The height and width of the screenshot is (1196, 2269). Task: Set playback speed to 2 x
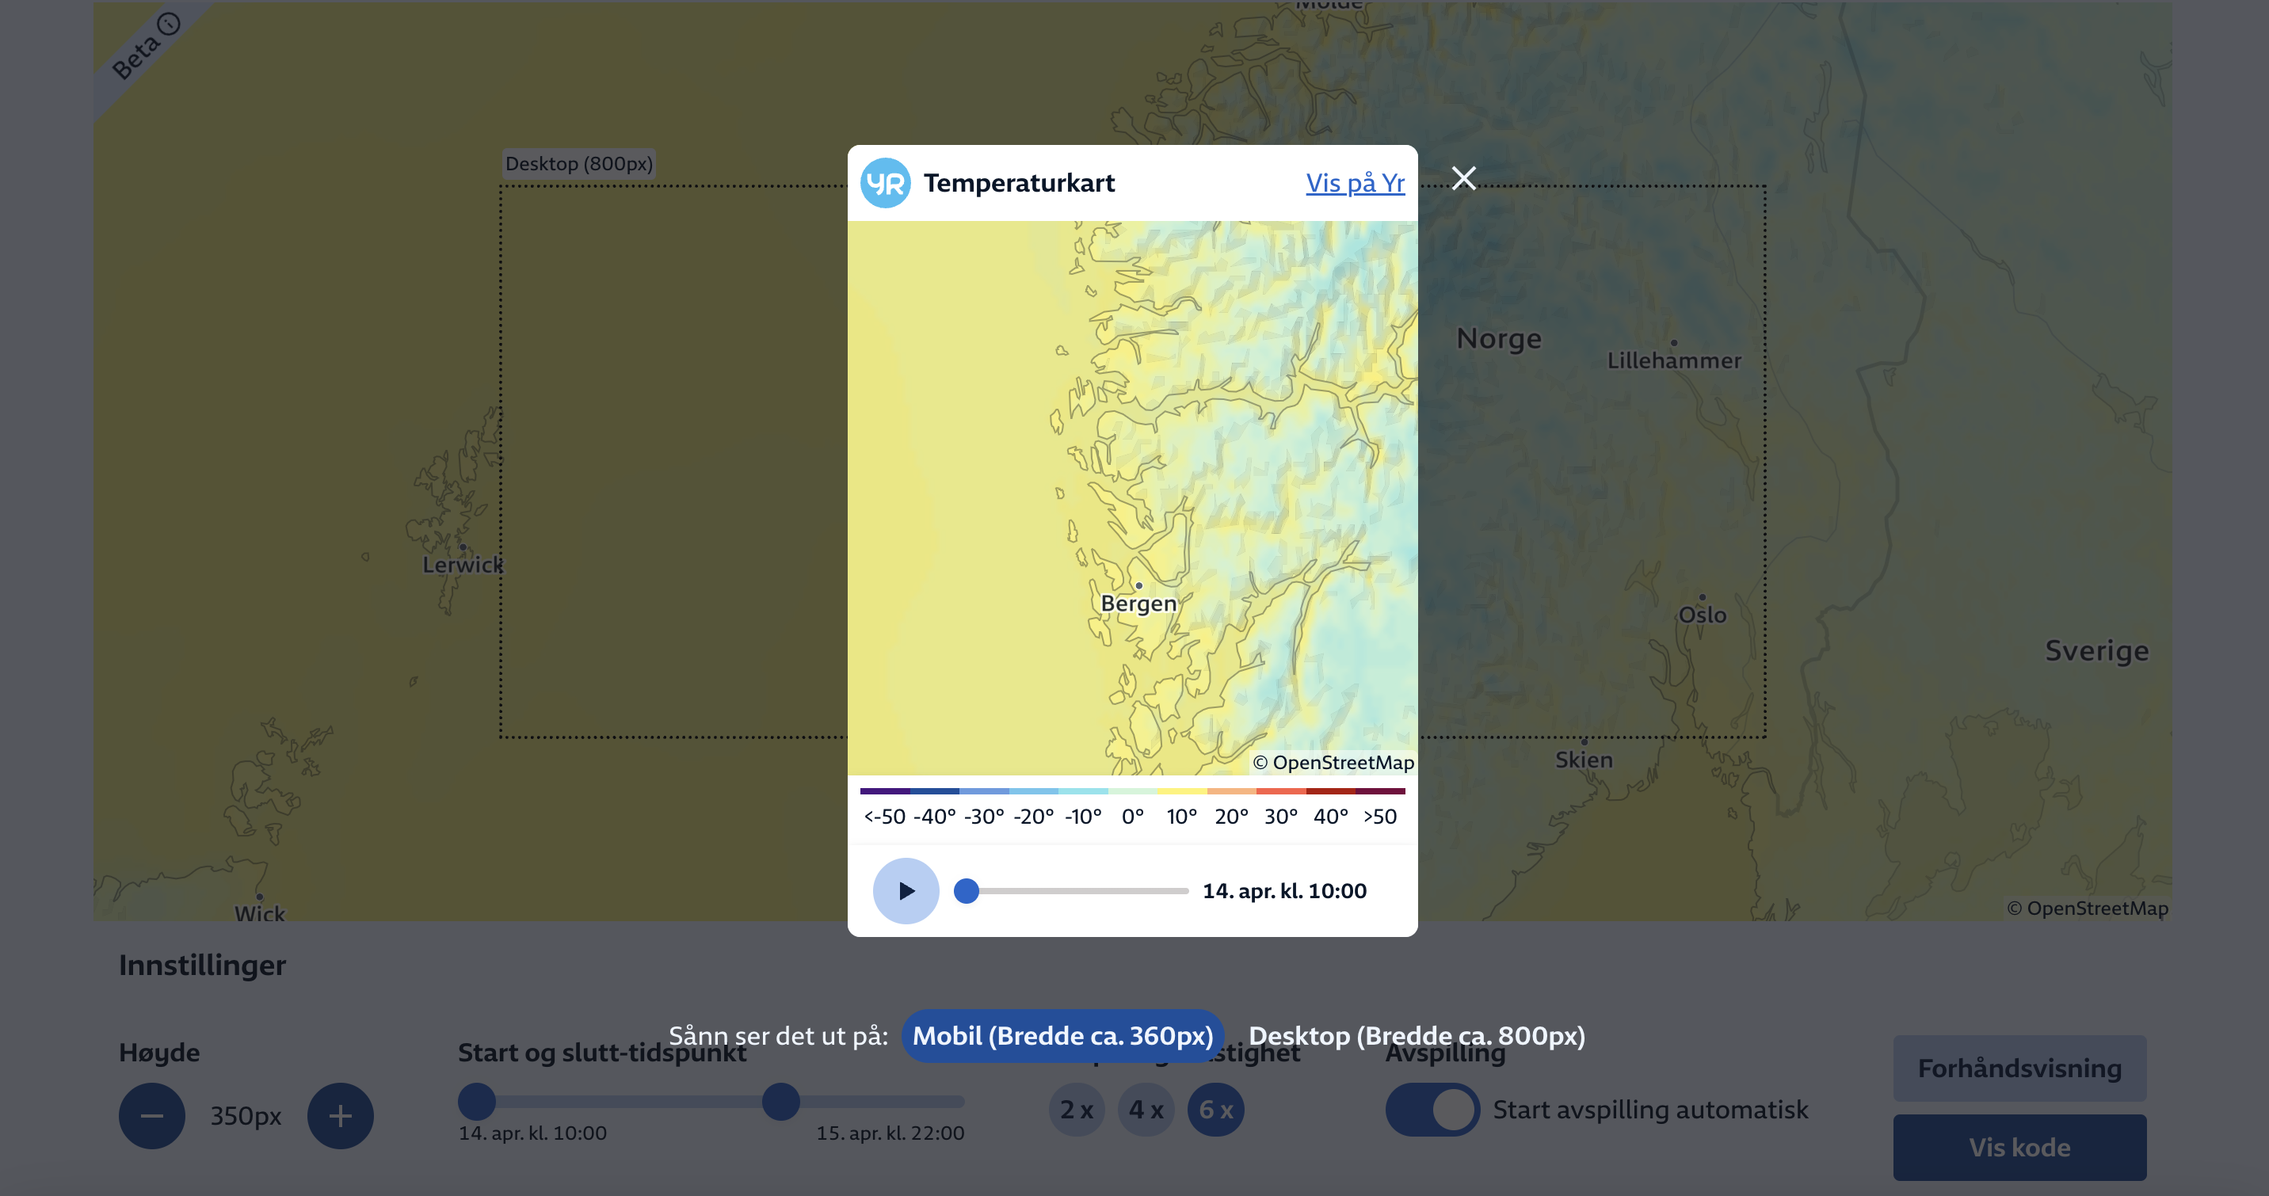[1077, 1110]
